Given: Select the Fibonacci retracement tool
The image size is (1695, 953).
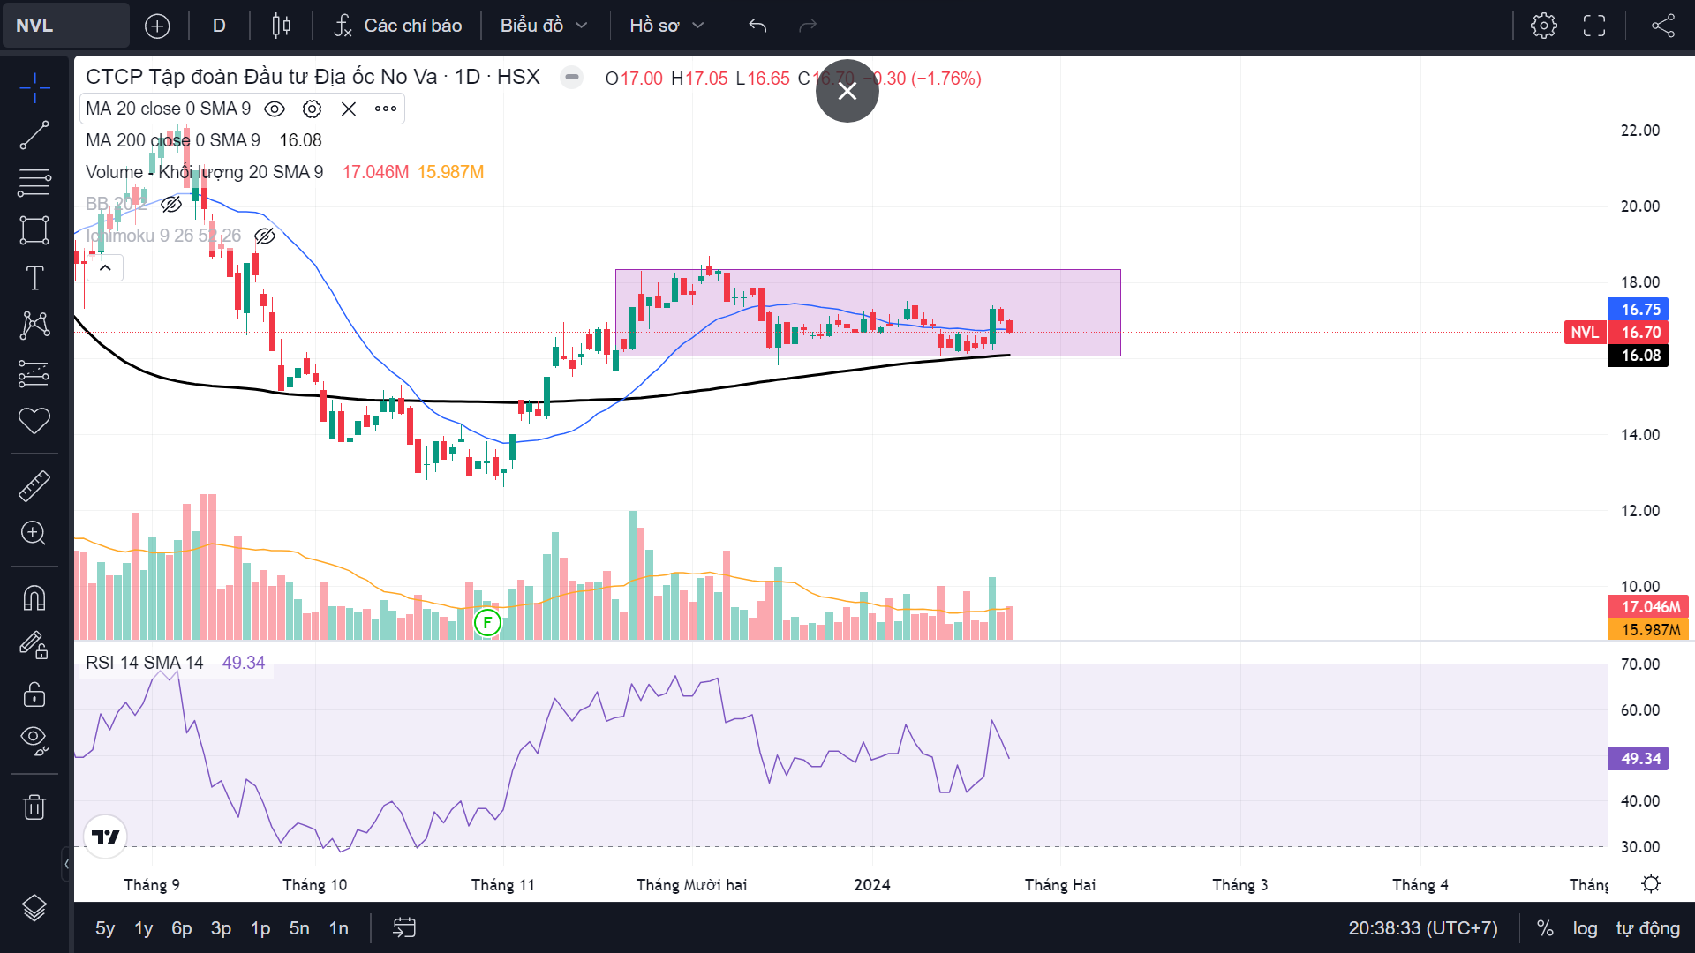Looking at the screenshot, I should click(34, 183).
